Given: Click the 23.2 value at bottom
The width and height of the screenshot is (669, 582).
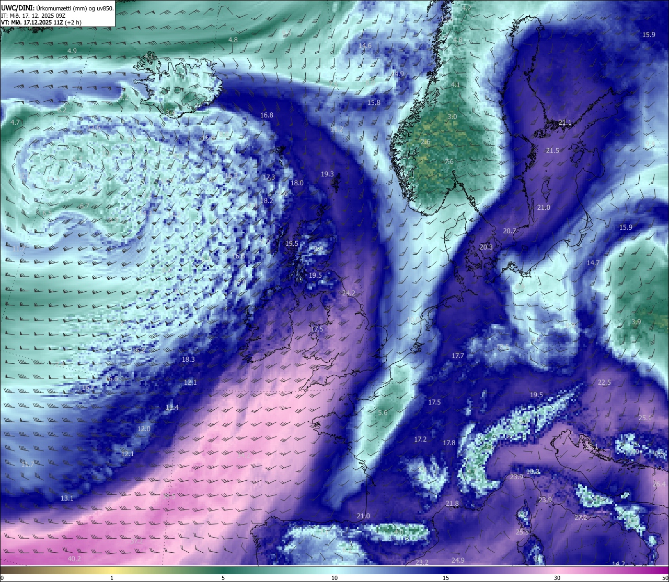Looking at the screenshot, I should click(x=422, y=562).
